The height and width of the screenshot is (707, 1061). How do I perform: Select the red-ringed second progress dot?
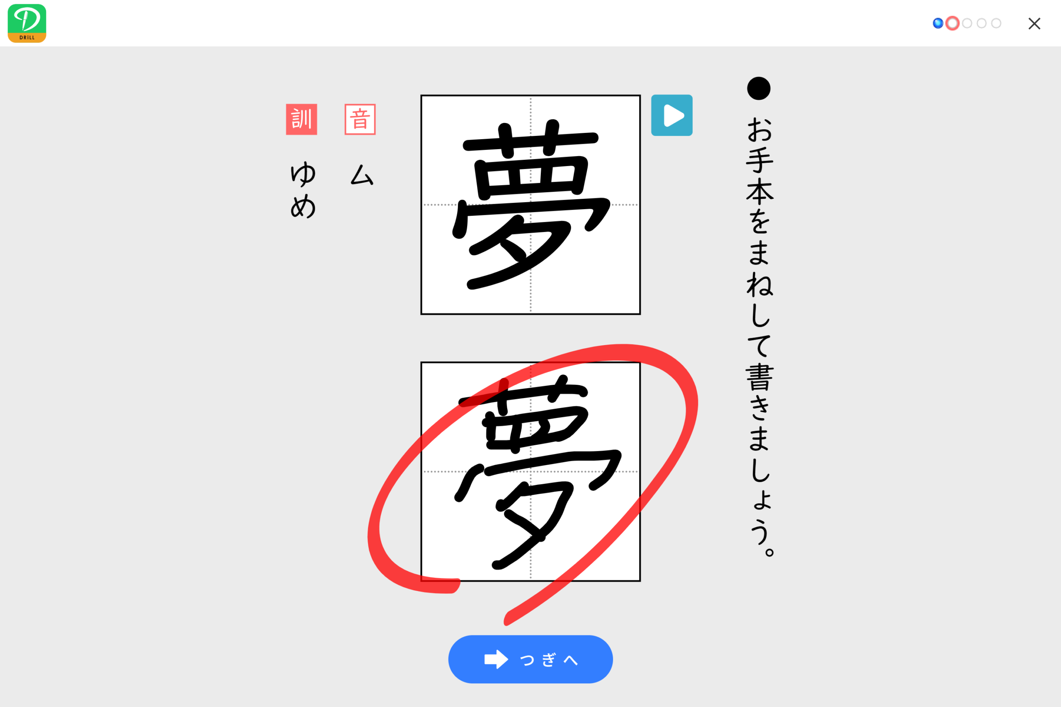(x=952, y=23)
